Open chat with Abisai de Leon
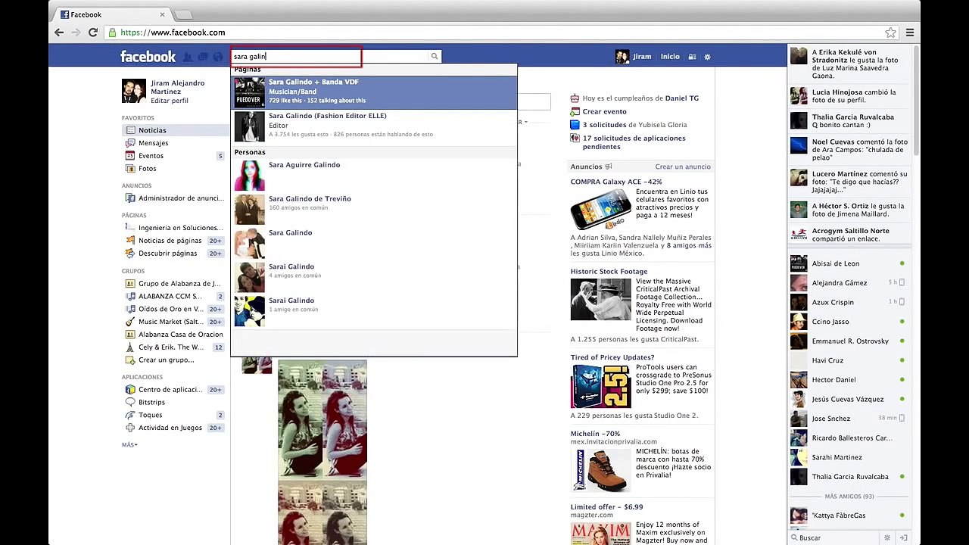 tap(849, 263)
